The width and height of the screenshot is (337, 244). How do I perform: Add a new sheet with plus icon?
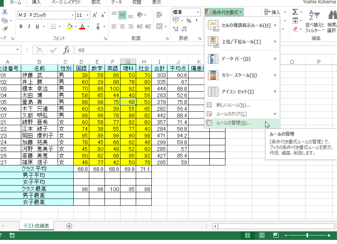pos(69,226)
